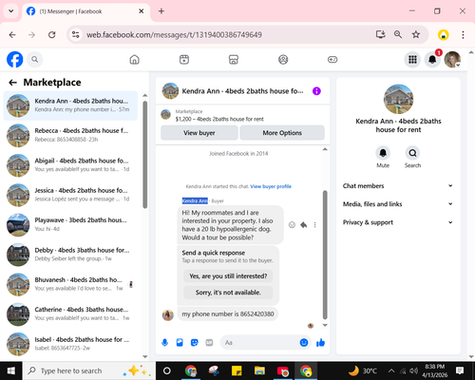
Task: Open Rebecca conversation in list
Action: point(70,135)
